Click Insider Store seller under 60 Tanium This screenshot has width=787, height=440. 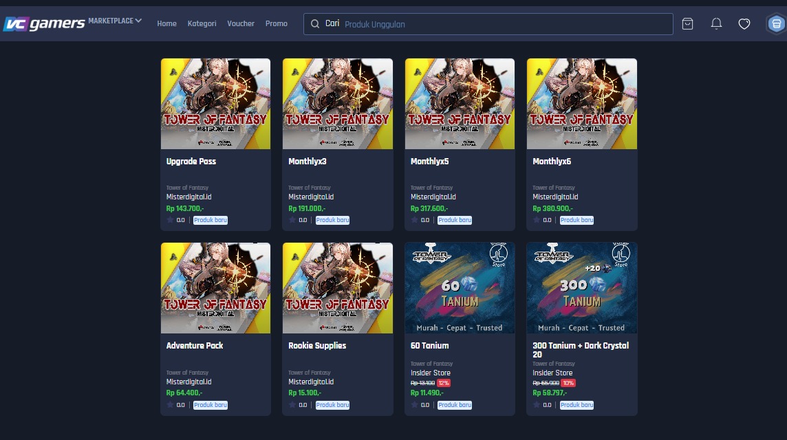431,373
